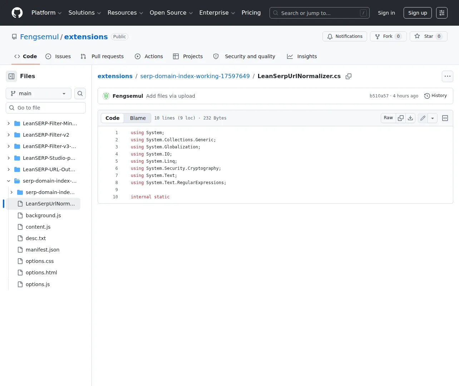Open the Resources menu
459x386 pixels.
pos(125,13)
